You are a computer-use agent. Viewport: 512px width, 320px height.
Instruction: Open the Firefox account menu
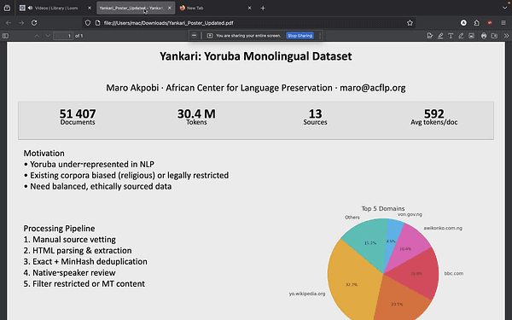click(x=463, y=23)
